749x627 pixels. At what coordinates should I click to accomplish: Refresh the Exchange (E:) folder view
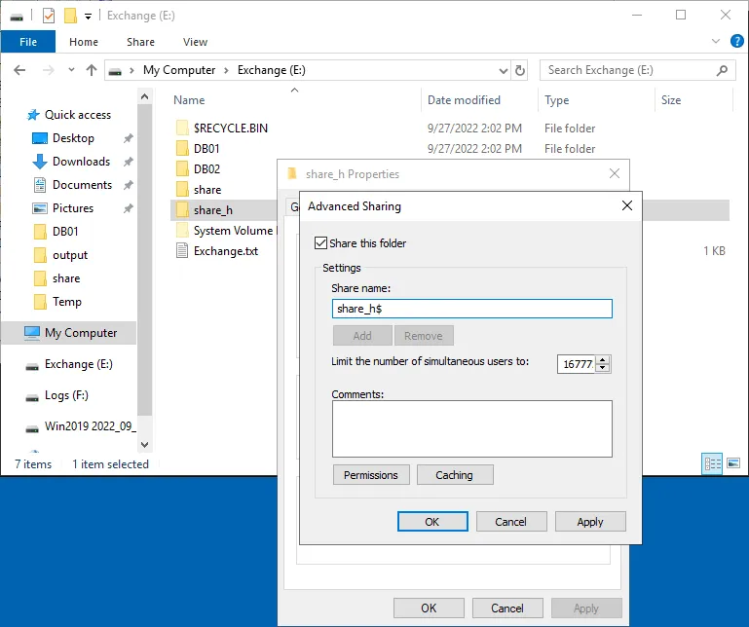pos(520,70)
